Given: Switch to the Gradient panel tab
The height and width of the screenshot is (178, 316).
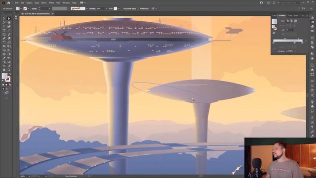Looking at the screenshot, I should (x=282, y=15).
